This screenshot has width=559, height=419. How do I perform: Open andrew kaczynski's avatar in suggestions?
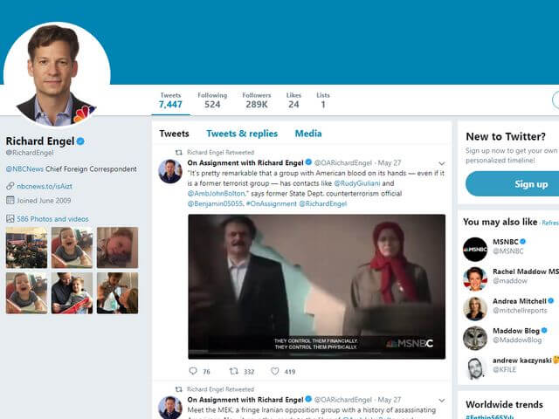[475, 367]
